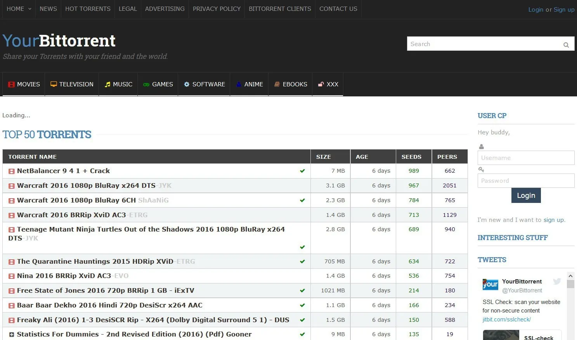Click the user icon above the Username field
The height and width of the screenshot is (340, 577).
481,146
